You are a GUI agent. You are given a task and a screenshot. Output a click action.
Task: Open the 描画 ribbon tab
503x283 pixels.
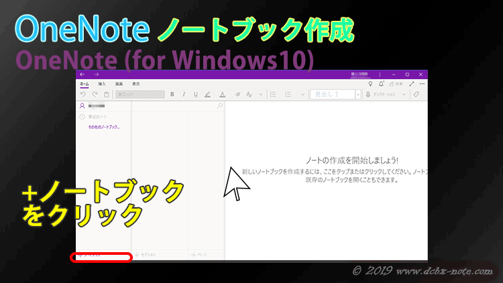(x=119, y=84)
